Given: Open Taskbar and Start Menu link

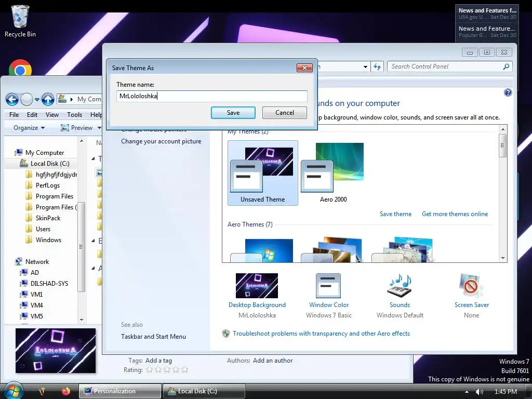Looking at the screenshot, I should click(x=153, y=337).
